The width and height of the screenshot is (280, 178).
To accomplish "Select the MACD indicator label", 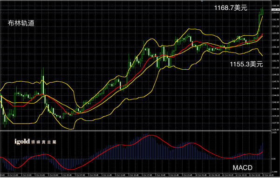I will tap(242, 168).
